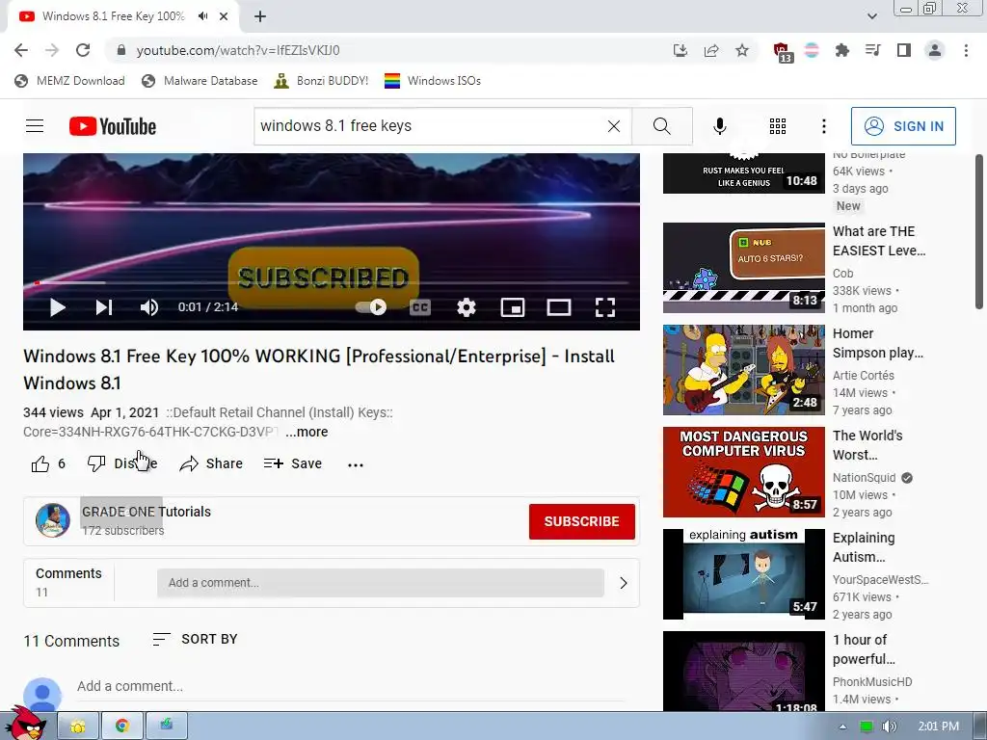Image resolution: width=987 pixels, height=740 pixels.
Task: Open the Homer Simpson plays video thumbnail
Action: (743, 370)
